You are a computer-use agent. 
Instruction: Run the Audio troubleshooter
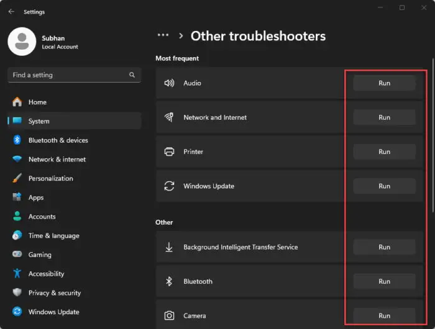pos(384,83)
